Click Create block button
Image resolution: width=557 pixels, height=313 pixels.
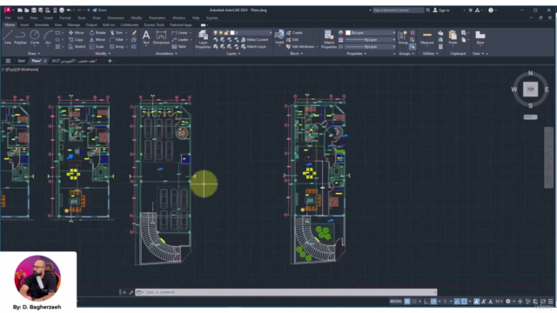pos(294,33)
